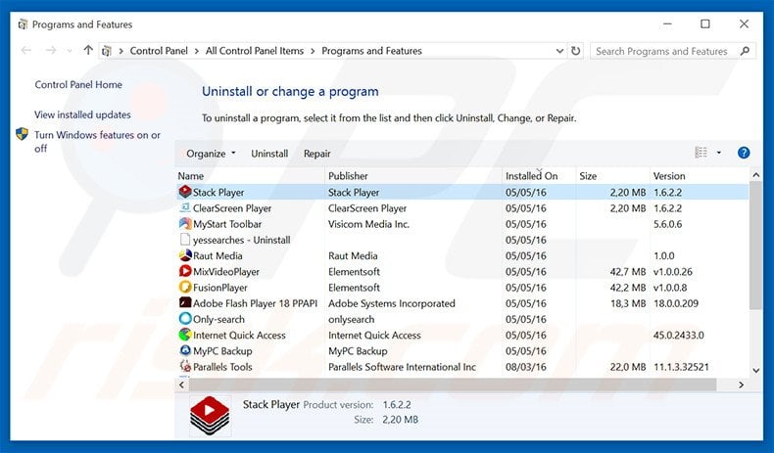
Task: Select yessearches - Uninstall entry
Action: (x=241, y=240)
